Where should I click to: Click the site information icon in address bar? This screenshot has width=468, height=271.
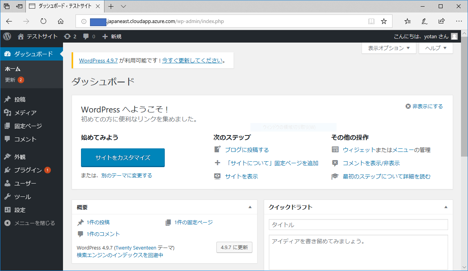pos(84,21)
